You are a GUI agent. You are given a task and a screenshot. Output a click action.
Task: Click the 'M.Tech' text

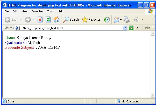pyautogui.click(x=34, y=43)
